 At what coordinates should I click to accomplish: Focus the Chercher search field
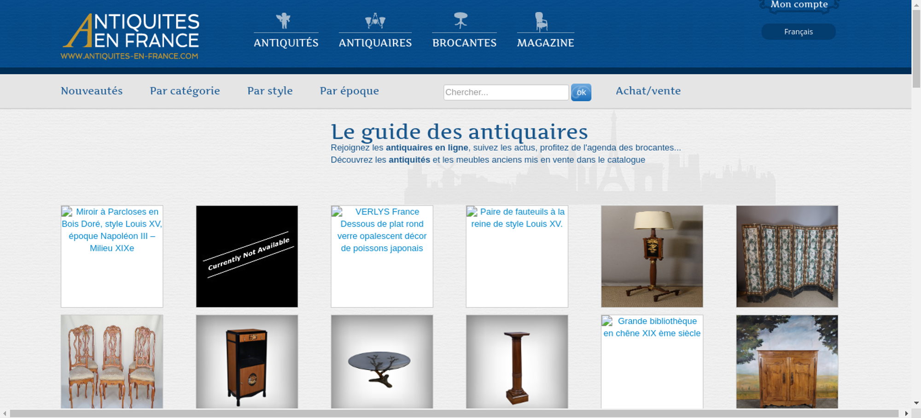(506, 92)
